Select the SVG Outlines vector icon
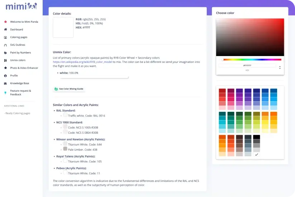Image resolution: width=295 pixels, height=197 pixels. [5, 45]
